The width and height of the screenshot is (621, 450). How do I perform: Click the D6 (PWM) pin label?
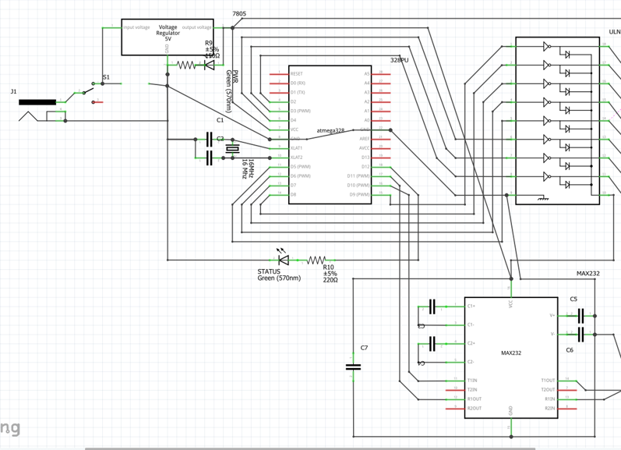(x=300, y=176)
